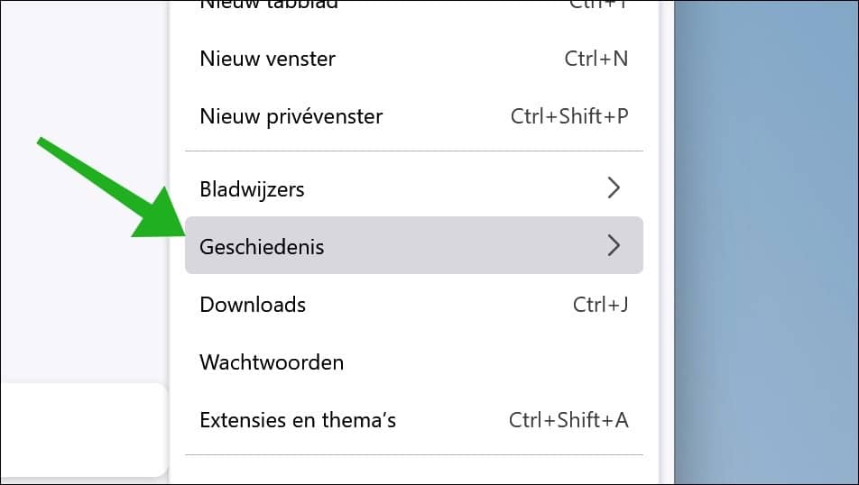Click the Ctrl+J shortcut label
The image size is (859, 485).
pos(600,305)
